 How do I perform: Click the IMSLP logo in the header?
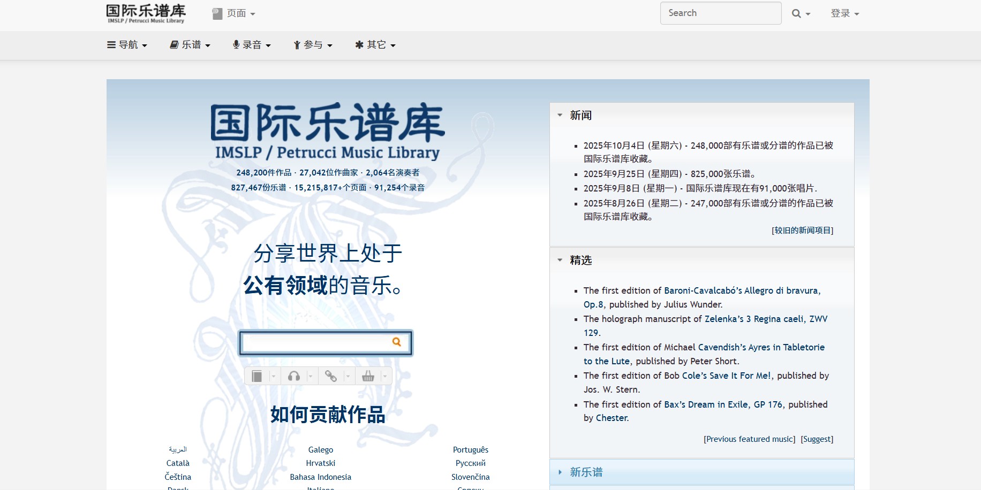146,13
